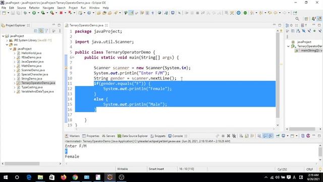Screen dimensions: 323x182
Task: Toggle Link with Editor in Project Explorer
Action: click(x=41, y=31)
